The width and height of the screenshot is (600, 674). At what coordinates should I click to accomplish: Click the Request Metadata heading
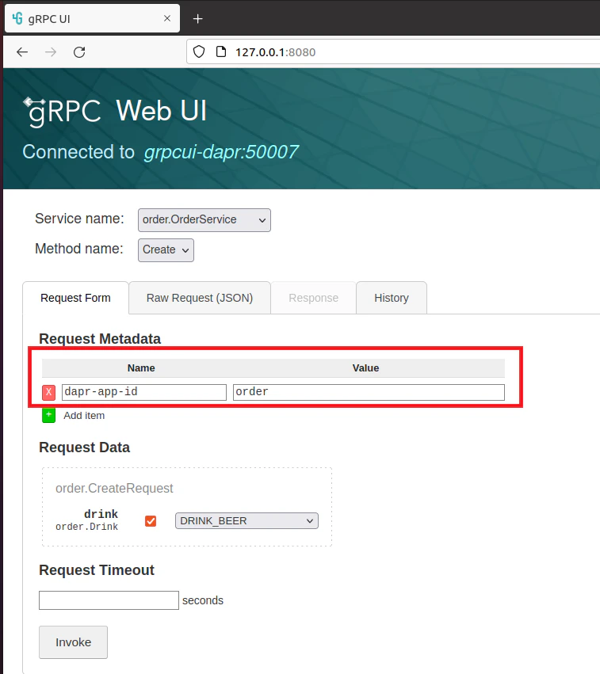click(x=100, y=339)
